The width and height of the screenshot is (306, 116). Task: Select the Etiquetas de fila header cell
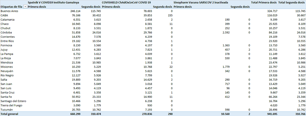click(x=12, y=7)
